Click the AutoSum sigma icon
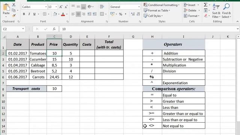The height and width of the screenshot is (135, 240). (205, 5)
